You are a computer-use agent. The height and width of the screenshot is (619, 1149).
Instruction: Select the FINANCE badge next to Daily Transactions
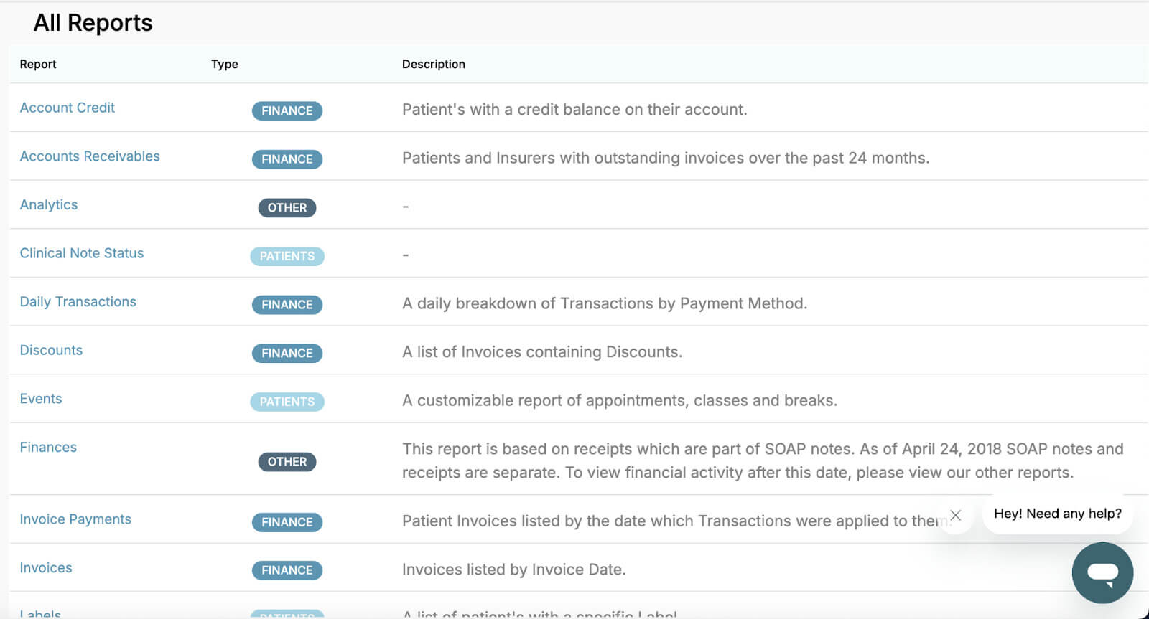point(287,304)
